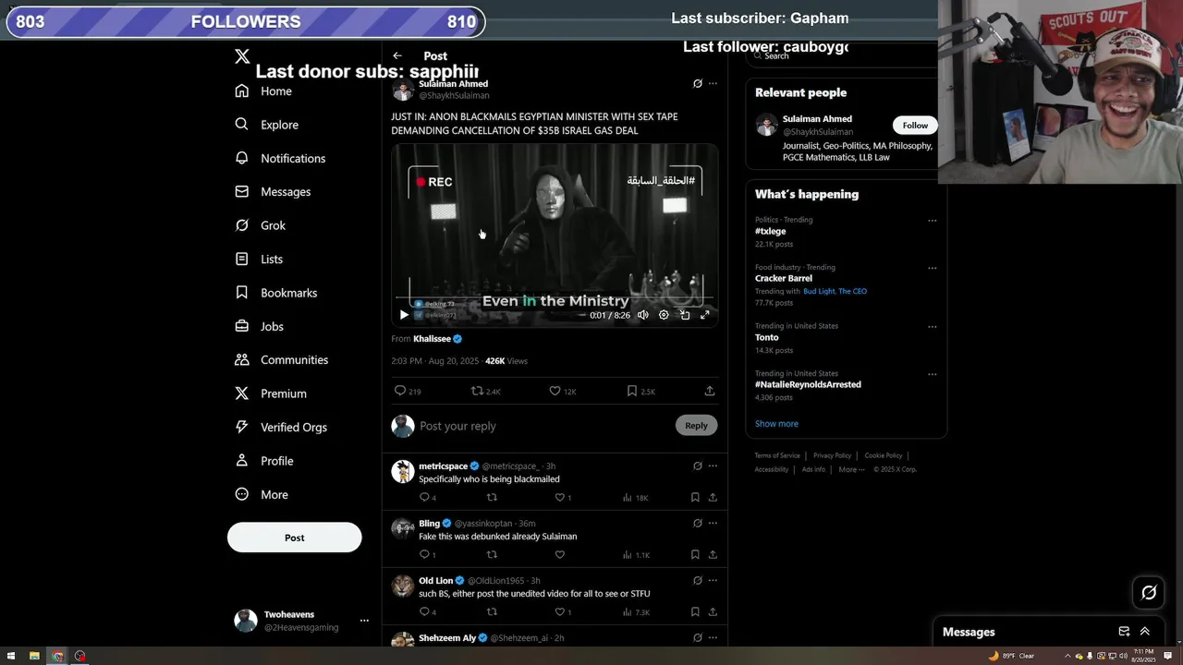Viewport: 1183px width, 665px height.
Task: Open more options on Sulaiman Ahmed's post
Action: pos(713,83)
